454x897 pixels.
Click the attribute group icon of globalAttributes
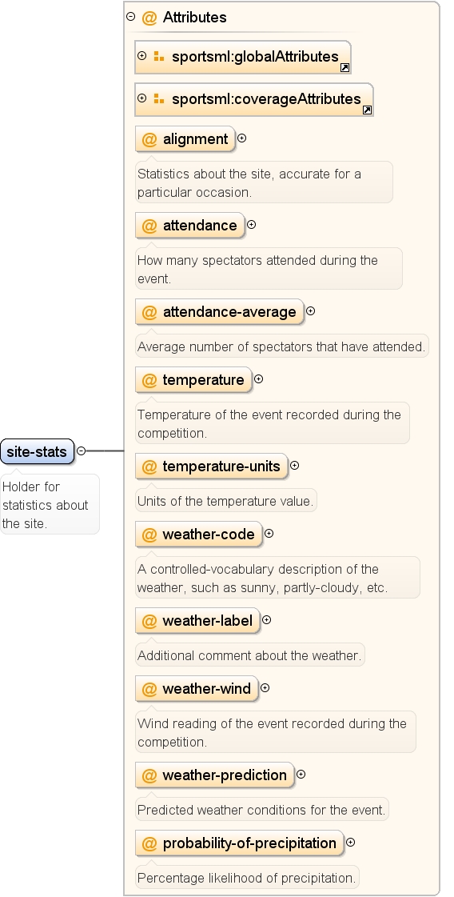pos(159,56)
